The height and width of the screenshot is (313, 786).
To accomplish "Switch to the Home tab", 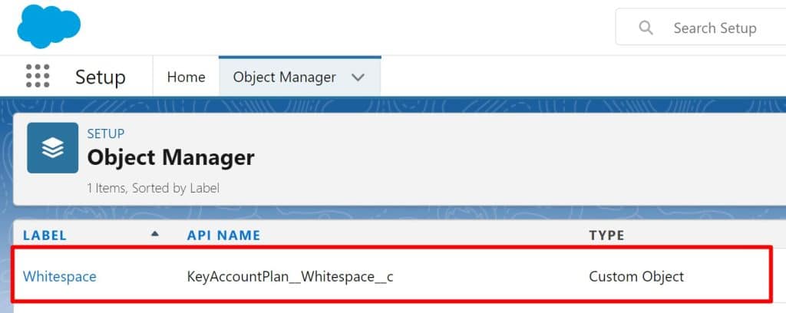I will click(186, 77).
